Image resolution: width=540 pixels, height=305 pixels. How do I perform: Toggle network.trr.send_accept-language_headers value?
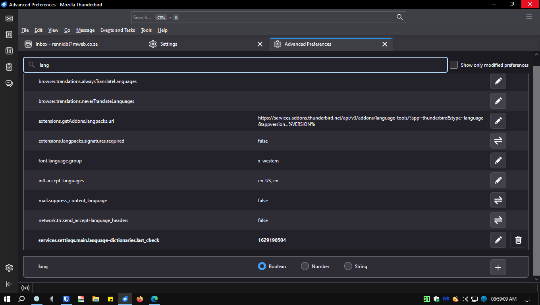coord(498,220)
